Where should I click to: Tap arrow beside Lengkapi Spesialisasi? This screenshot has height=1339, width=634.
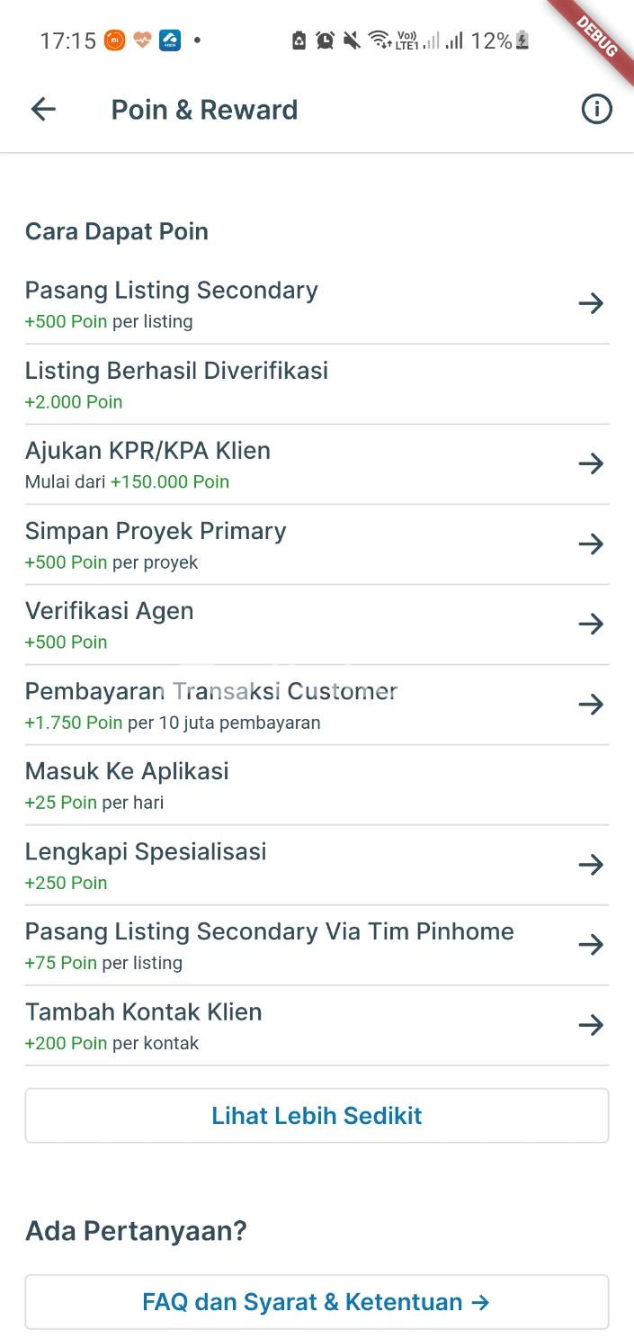click(591, 865)
